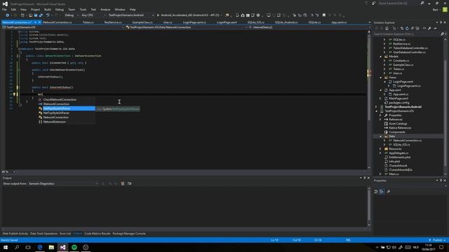This screenshot has width=449, height=252.
Task: Open the Build menu
Action: 48,9
